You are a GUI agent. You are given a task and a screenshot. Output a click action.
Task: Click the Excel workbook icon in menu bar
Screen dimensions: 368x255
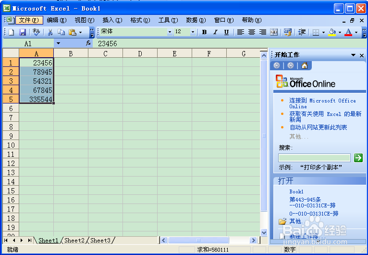point(10,20)
